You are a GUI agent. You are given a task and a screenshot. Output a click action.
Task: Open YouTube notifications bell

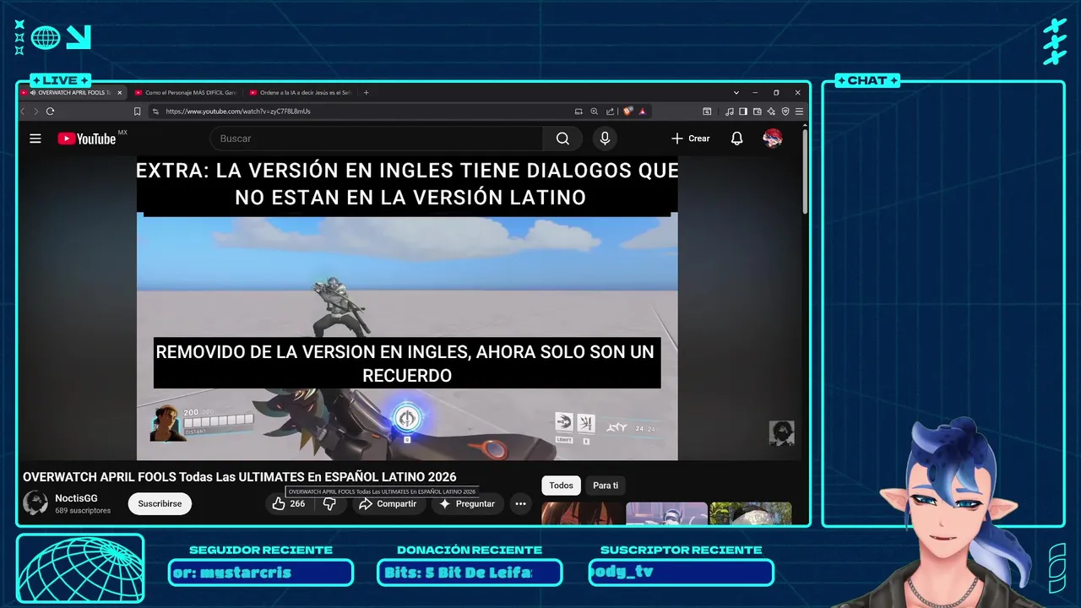tap(736, 138)
